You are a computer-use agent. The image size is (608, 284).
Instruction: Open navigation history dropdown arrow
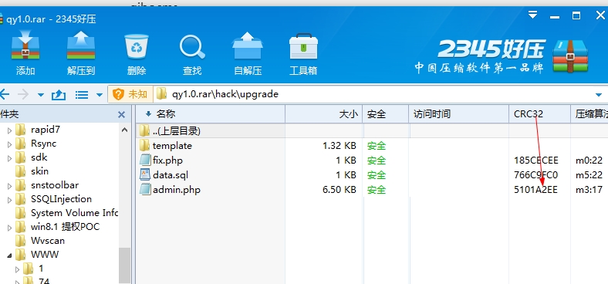(x=41, y=95)
